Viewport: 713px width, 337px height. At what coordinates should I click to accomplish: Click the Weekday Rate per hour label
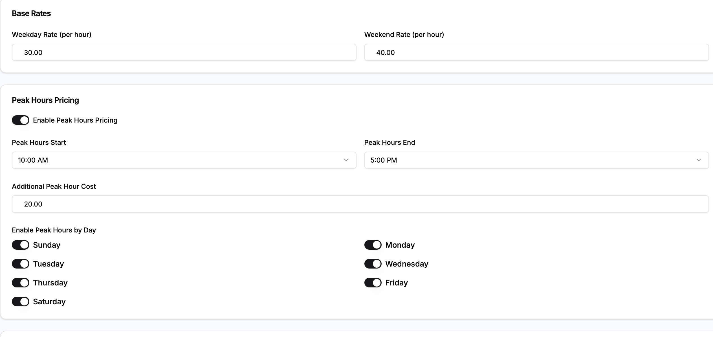point(51,35)
